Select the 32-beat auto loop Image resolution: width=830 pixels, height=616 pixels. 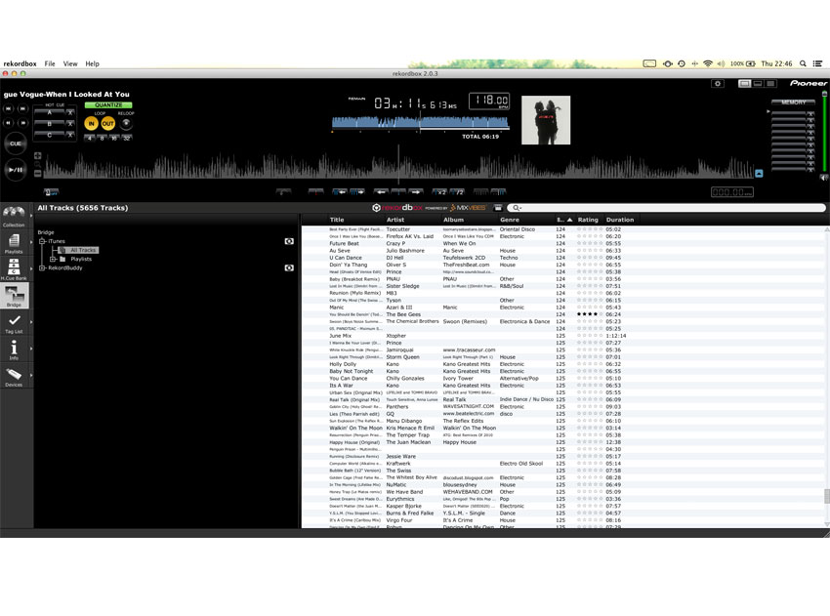127,138
